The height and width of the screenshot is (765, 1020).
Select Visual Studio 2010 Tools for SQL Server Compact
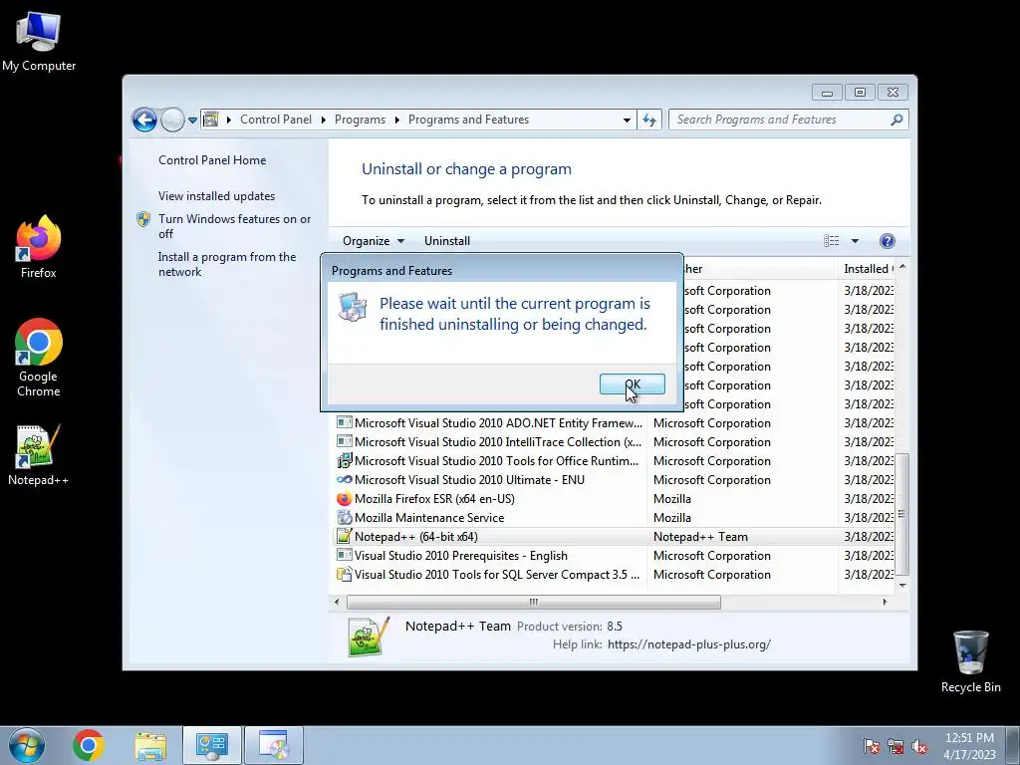click(615, 575)
